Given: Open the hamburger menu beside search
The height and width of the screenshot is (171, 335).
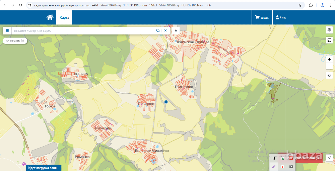Looking at the screenshot, I should 7,30.
